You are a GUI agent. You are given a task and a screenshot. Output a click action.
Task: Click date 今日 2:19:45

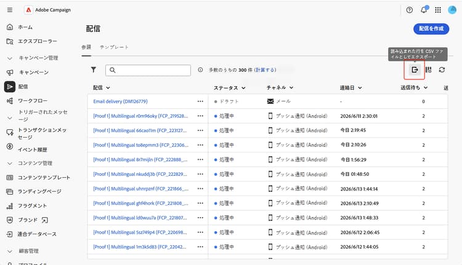[353, 130]
